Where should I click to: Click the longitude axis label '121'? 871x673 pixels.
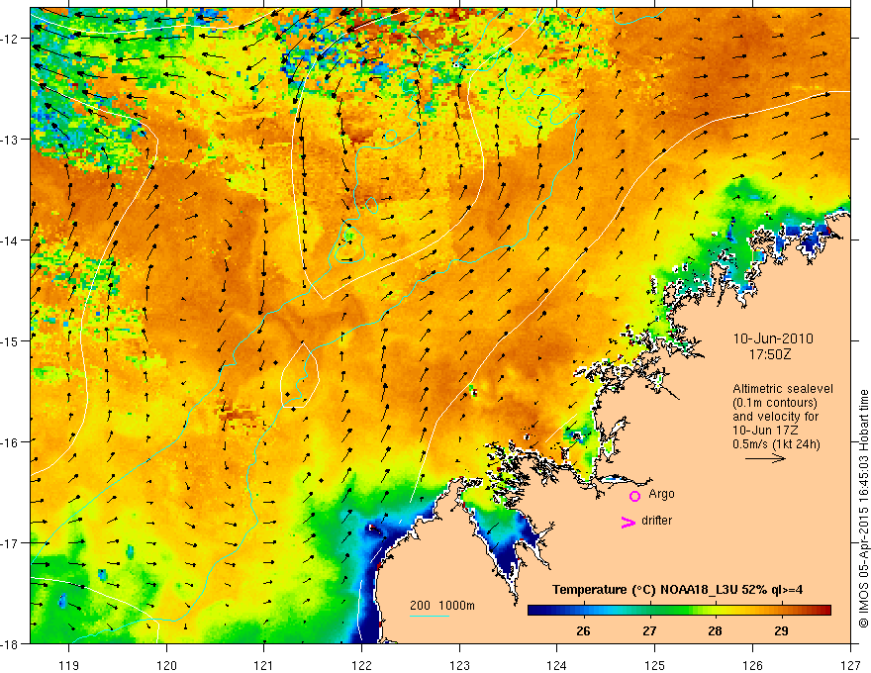[264, 665]
